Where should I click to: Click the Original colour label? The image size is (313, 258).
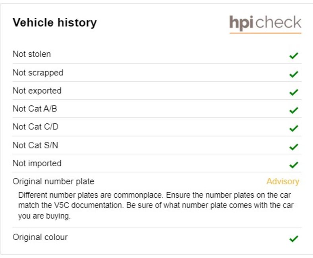click(40, 237)
